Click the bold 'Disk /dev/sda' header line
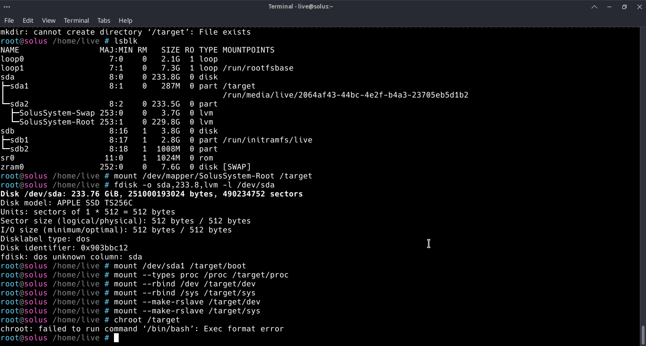Viewport: 646px width, 346px height. [151, 194]
